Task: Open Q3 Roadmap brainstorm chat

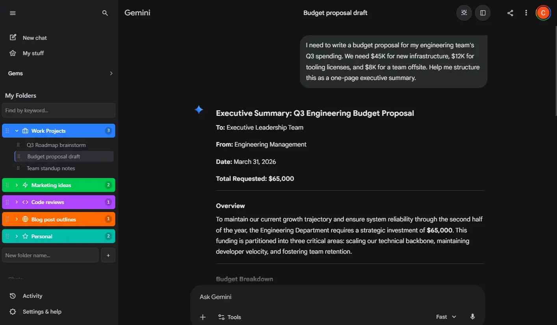Action: [56, 145]
